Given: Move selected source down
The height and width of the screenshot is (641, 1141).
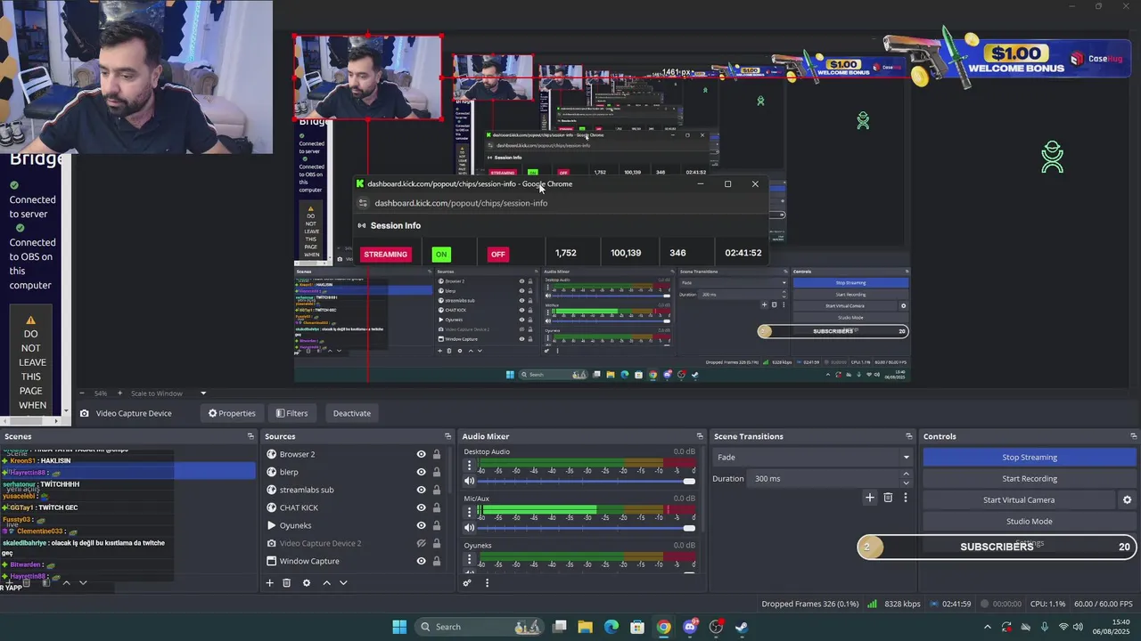Looking at the screenshot, I should [x=343, y=583].
